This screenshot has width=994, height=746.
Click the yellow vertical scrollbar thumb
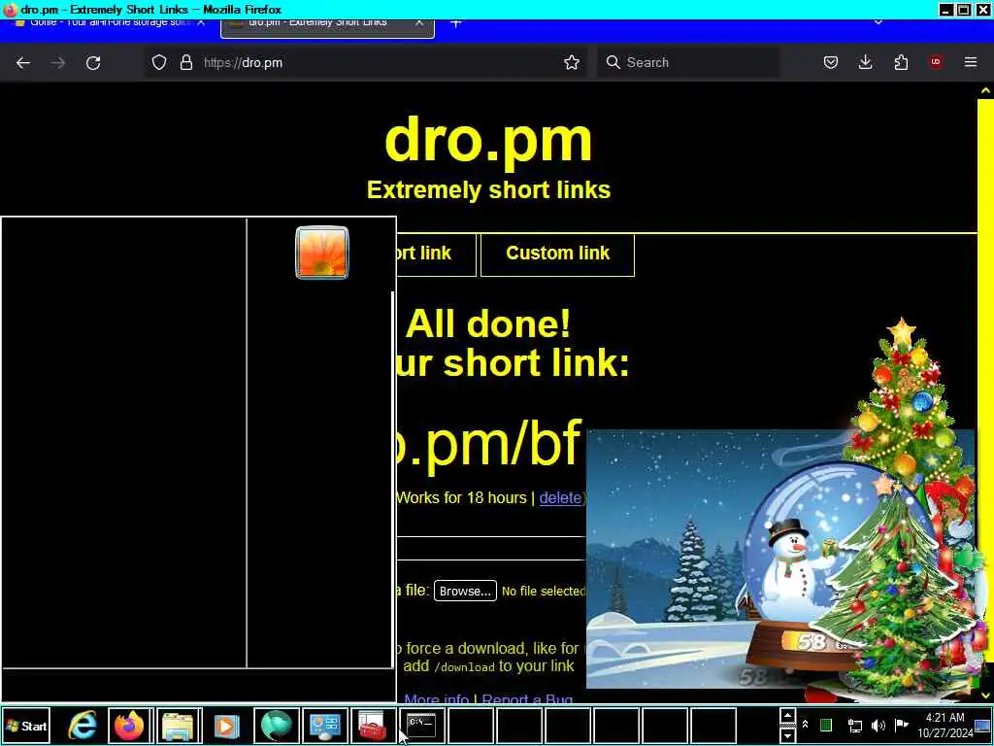pos(985,381)
